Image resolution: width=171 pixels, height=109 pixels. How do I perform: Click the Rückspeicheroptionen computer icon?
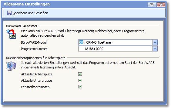pos(11,66)
